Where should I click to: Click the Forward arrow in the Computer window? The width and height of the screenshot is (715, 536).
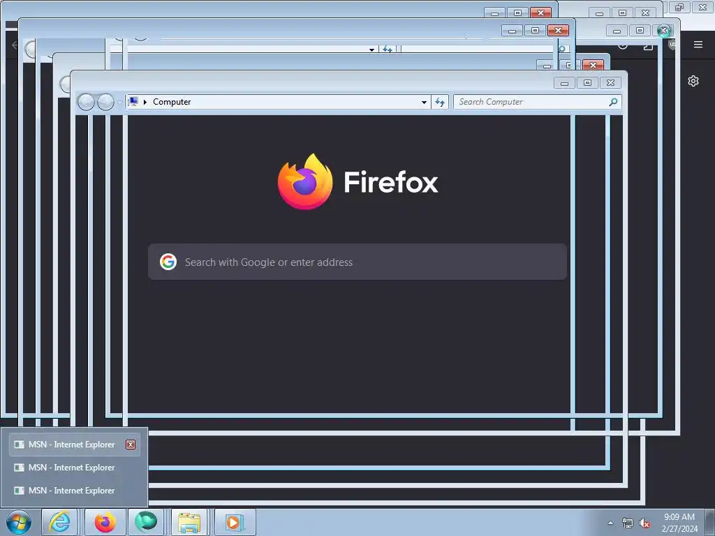(106, 102)
